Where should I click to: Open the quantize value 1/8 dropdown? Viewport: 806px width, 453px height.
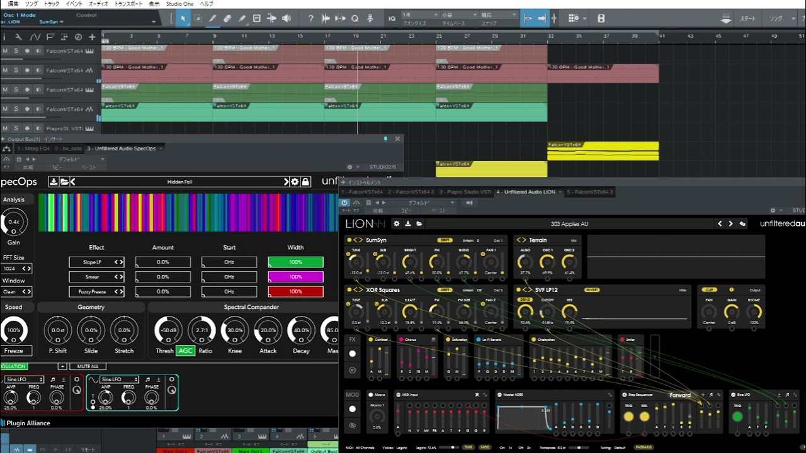(420, 14)
